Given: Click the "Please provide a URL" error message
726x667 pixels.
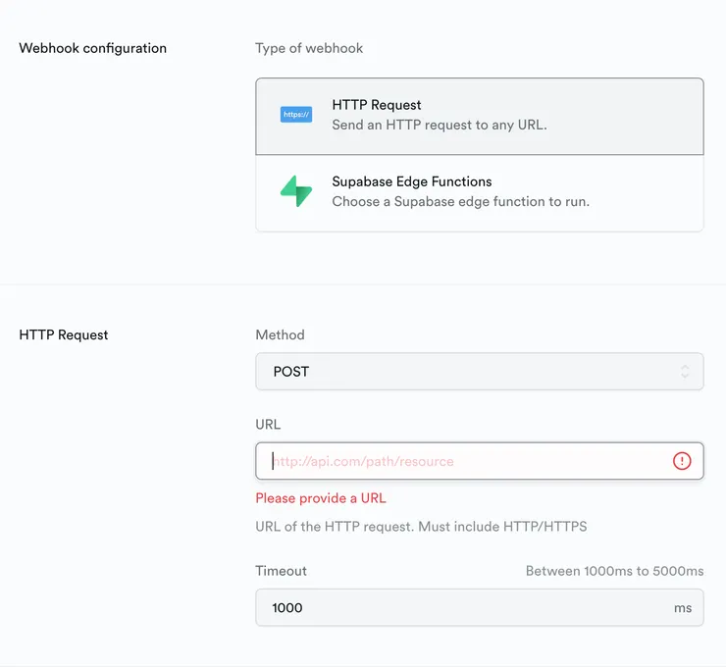Looking at the screenshot, I should point(321,498).
